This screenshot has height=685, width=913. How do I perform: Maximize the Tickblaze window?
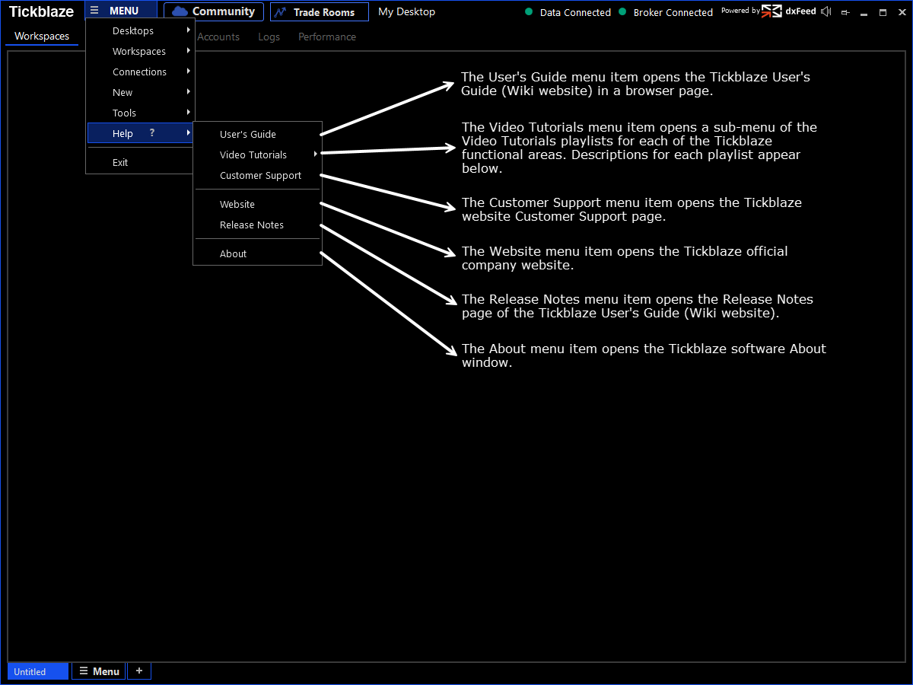pos(883,12)
